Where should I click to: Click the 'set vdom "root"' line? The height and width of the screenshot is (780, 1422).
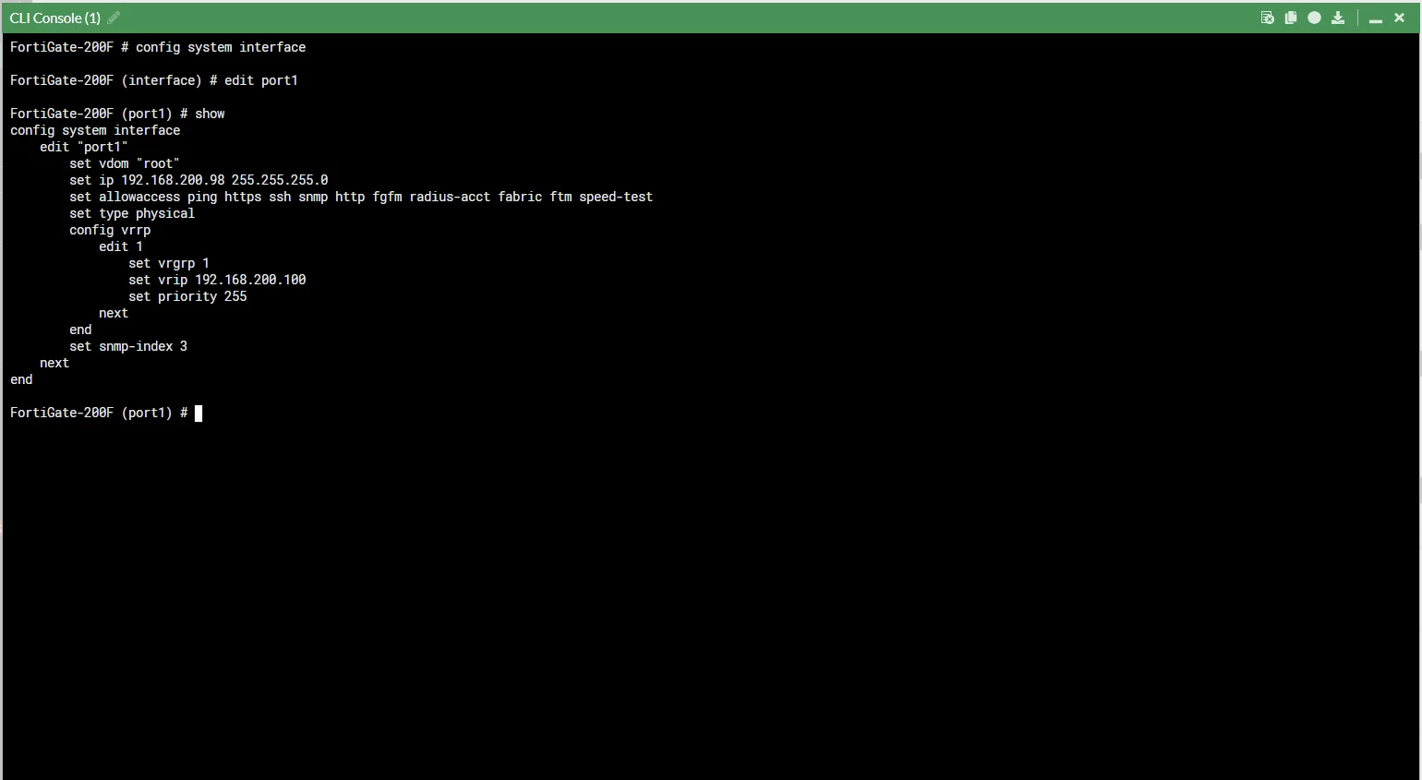click(125, 163)
